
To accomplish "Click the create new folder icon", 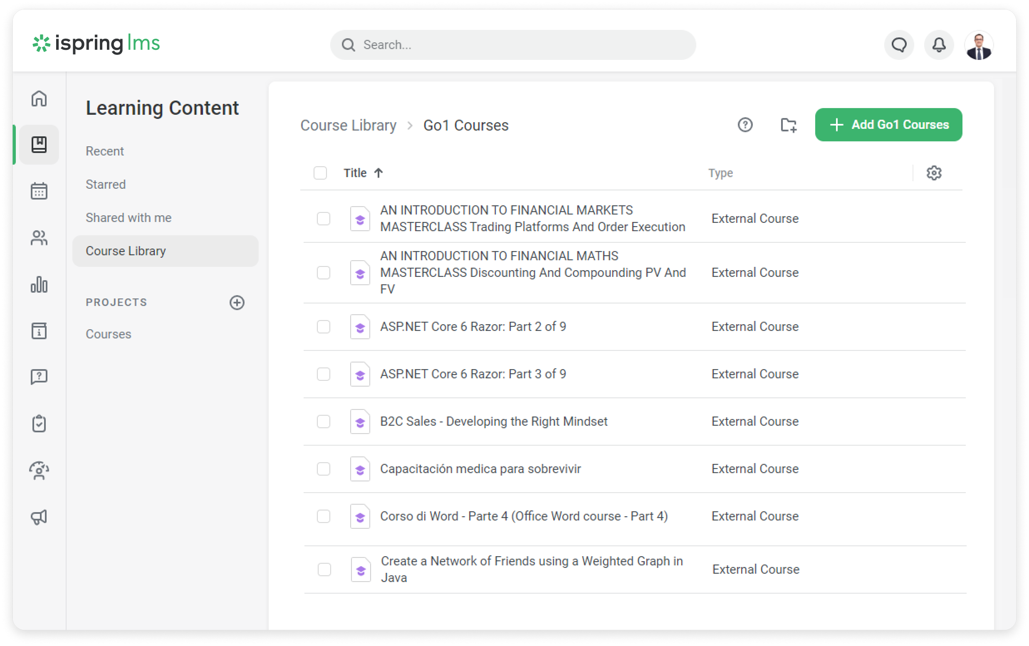I will pos(789,125).
